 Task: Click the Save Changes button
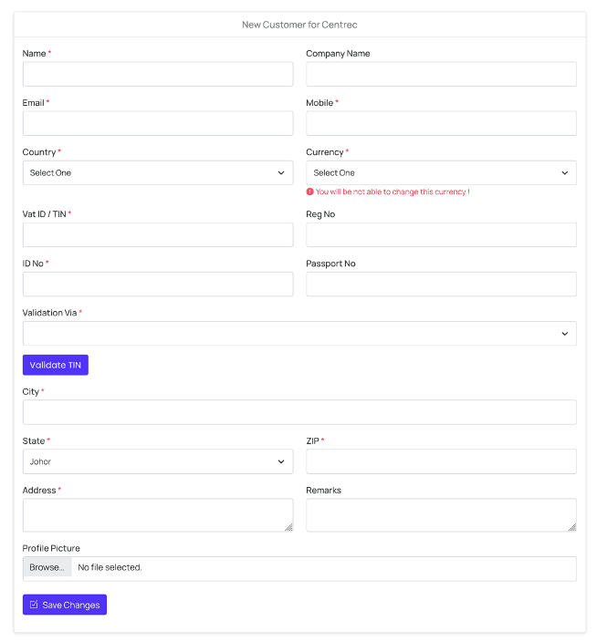point(65,605)
